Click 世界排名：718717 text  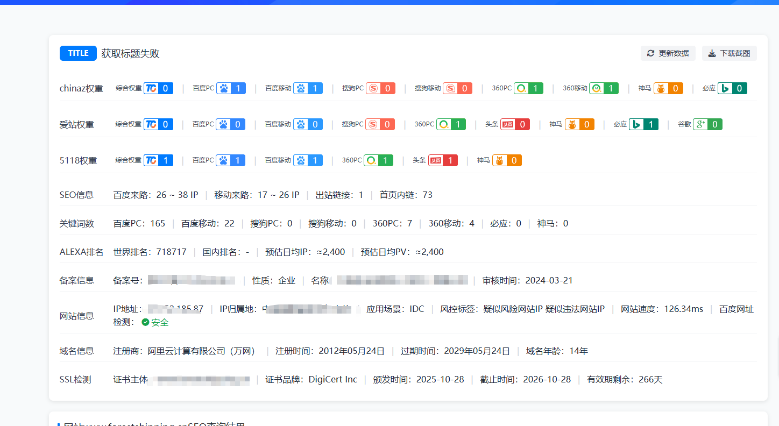coord(150,252)
